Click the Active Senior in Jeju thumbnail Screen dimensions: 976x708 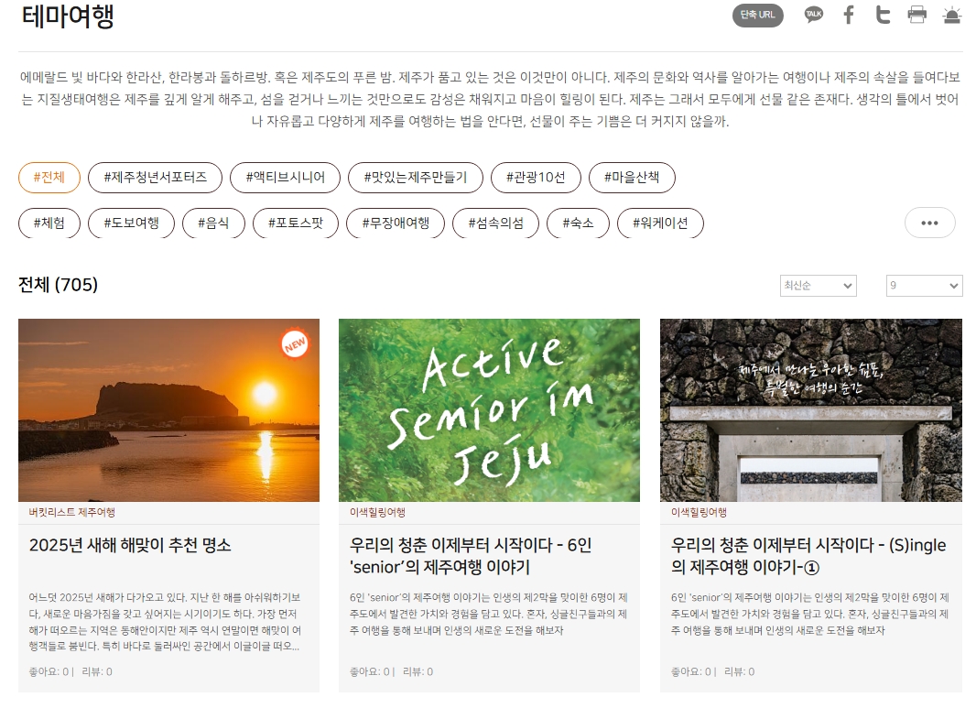489,410
